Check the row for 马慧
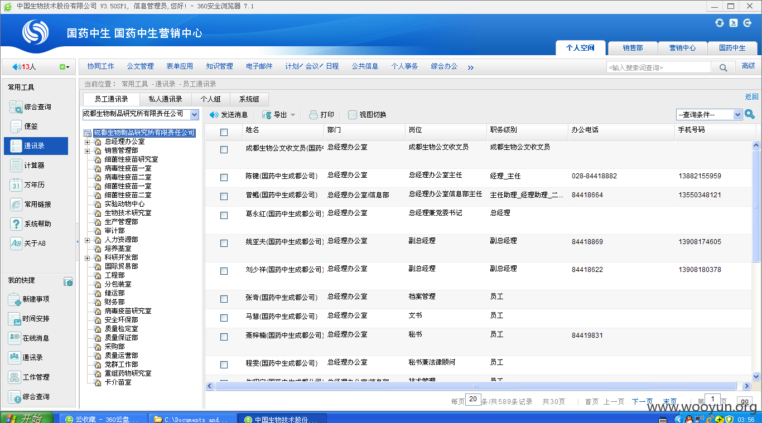 (x=224, y=318)
